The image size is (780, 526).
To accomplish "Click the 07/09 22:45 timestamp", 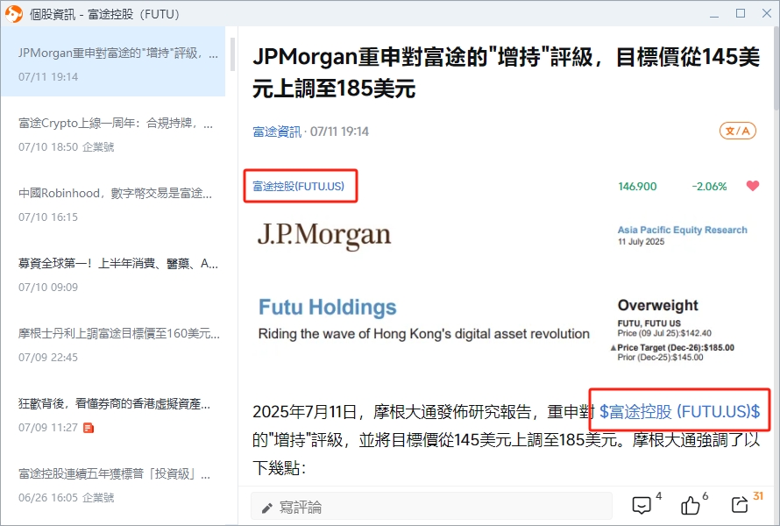I will coord(48,358).
